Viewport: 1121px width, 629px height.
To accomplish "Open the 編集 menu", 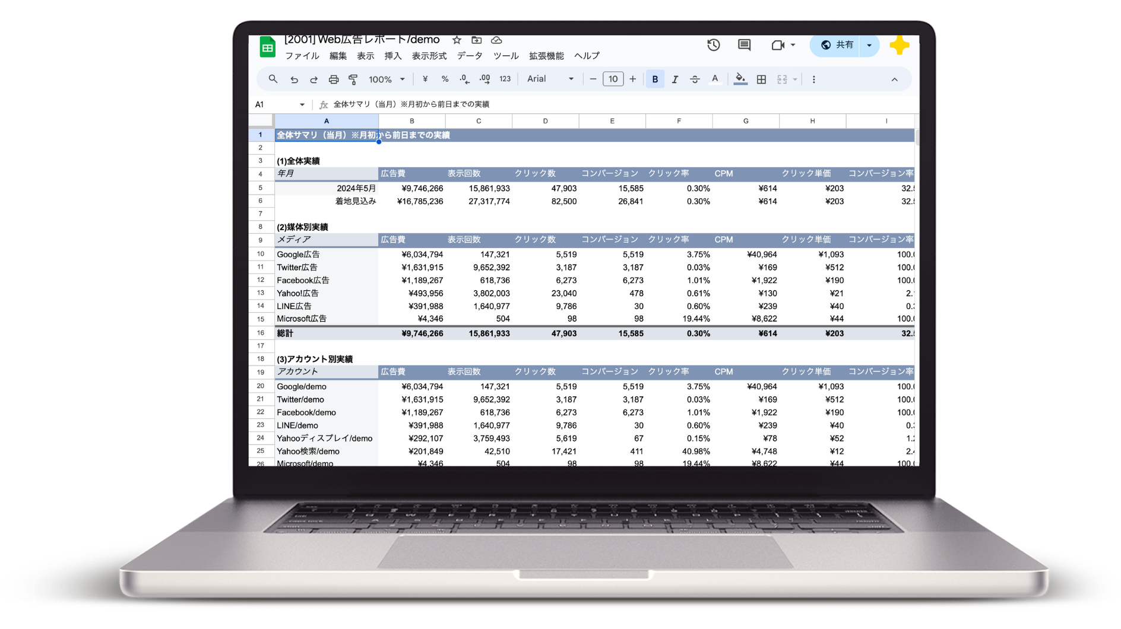I will coord(338,56).
